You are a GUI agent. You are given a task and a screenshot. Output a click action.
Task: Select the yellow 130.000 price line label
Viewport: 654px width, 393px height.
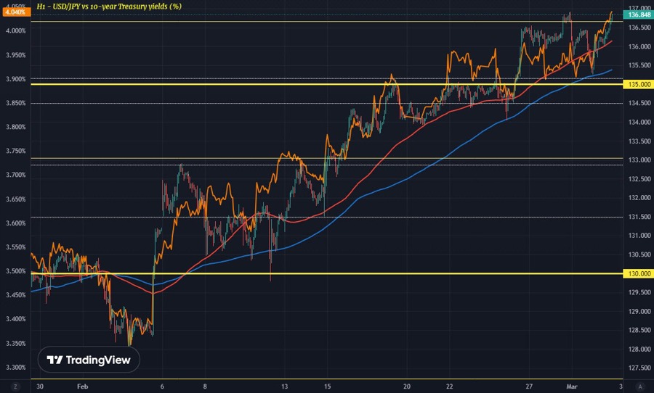coord(638,273)
